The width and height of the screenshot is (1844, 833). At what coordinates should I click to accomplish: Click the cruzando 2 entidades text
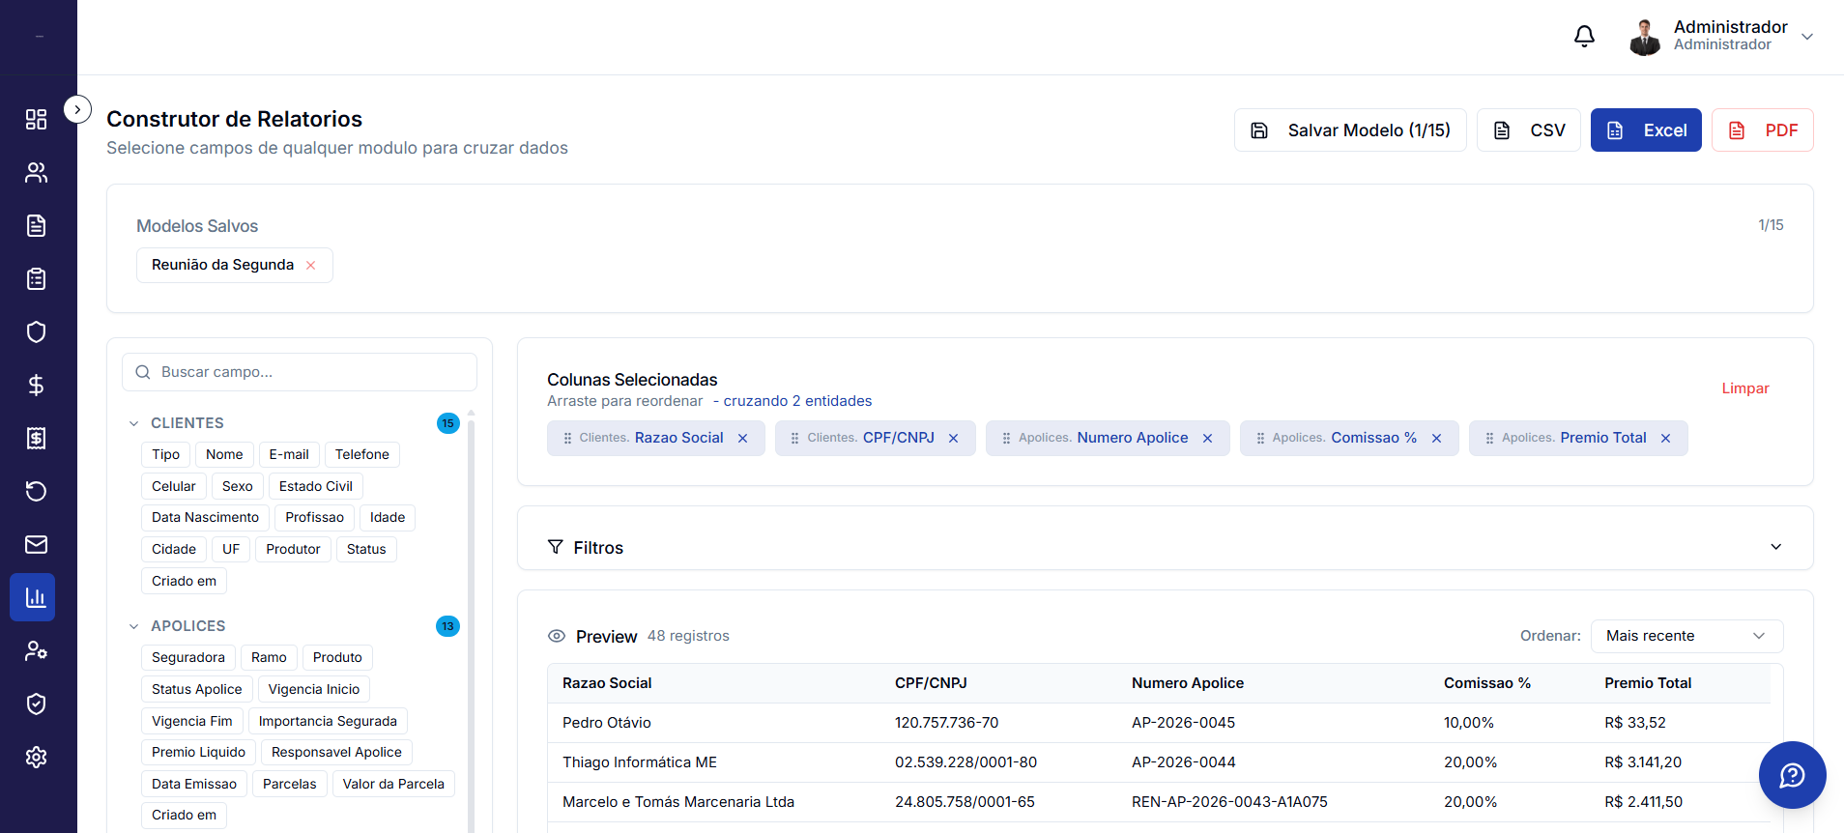[x=797, y=401]
